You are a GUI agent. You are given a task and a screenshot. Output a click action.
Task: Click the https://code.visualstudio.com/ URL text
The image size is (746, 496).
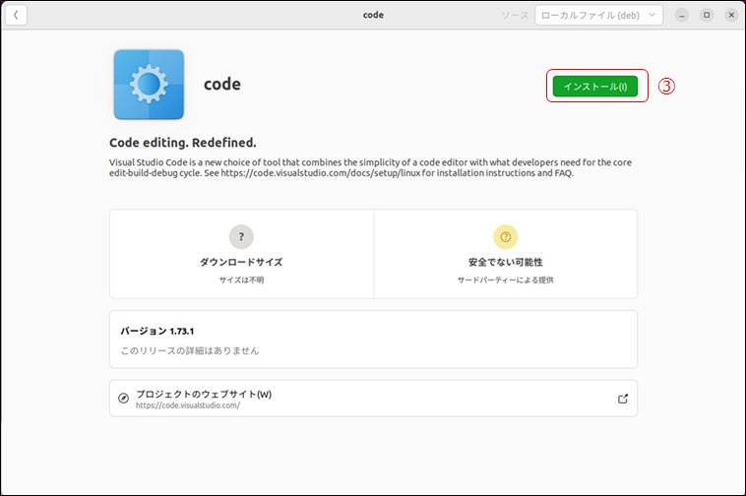coord(188,405)
